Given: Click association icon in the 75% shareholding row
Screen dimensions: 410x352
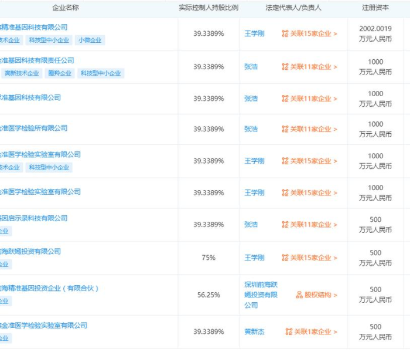Looking at the screenshot, I should [285, 258].
